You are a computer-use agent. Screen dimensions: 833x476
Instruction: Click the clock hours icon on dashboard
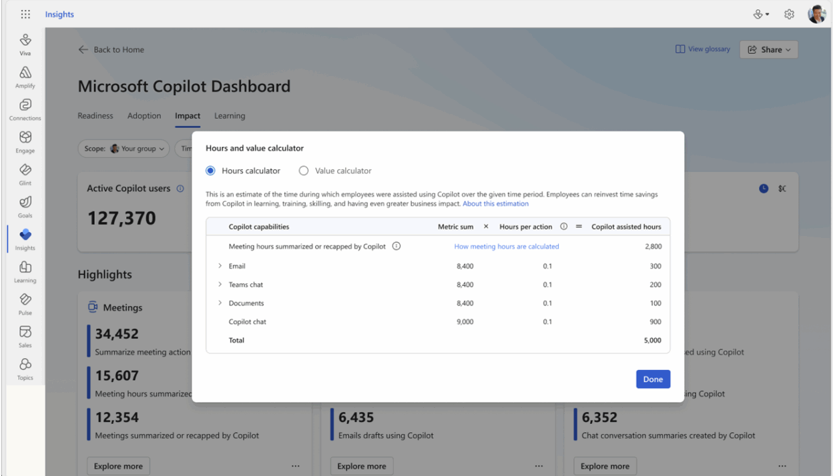(x=764, y=189)
